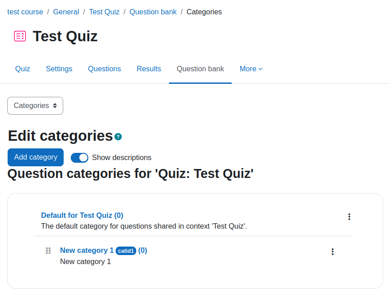Viewport: 389px width, 299px height.
Task: Switch to the Quiz tab
Action: coord(22,69)
